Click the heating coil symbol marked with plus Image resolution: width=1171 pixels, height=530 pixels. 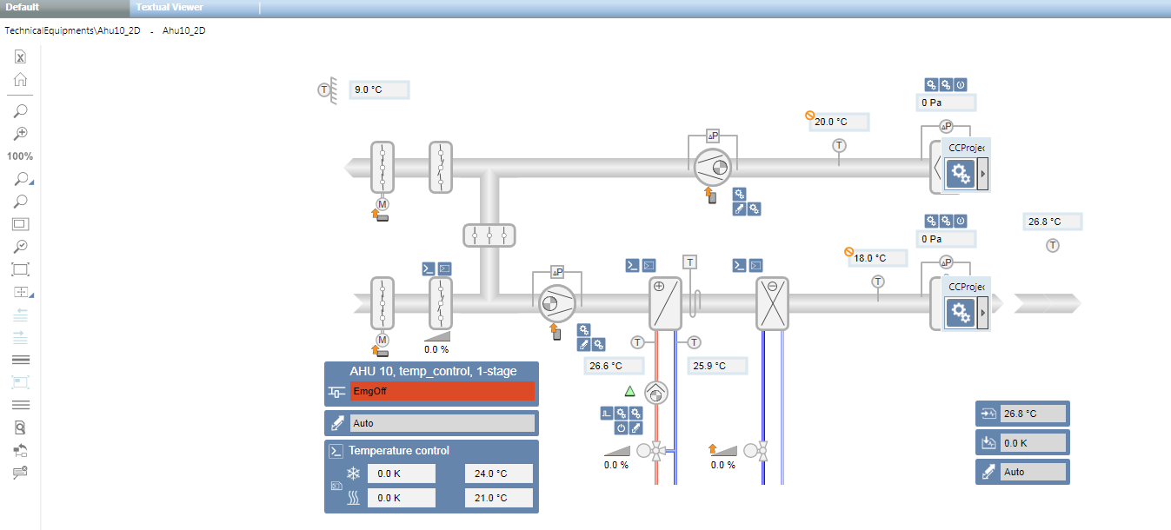click(665, 304)
